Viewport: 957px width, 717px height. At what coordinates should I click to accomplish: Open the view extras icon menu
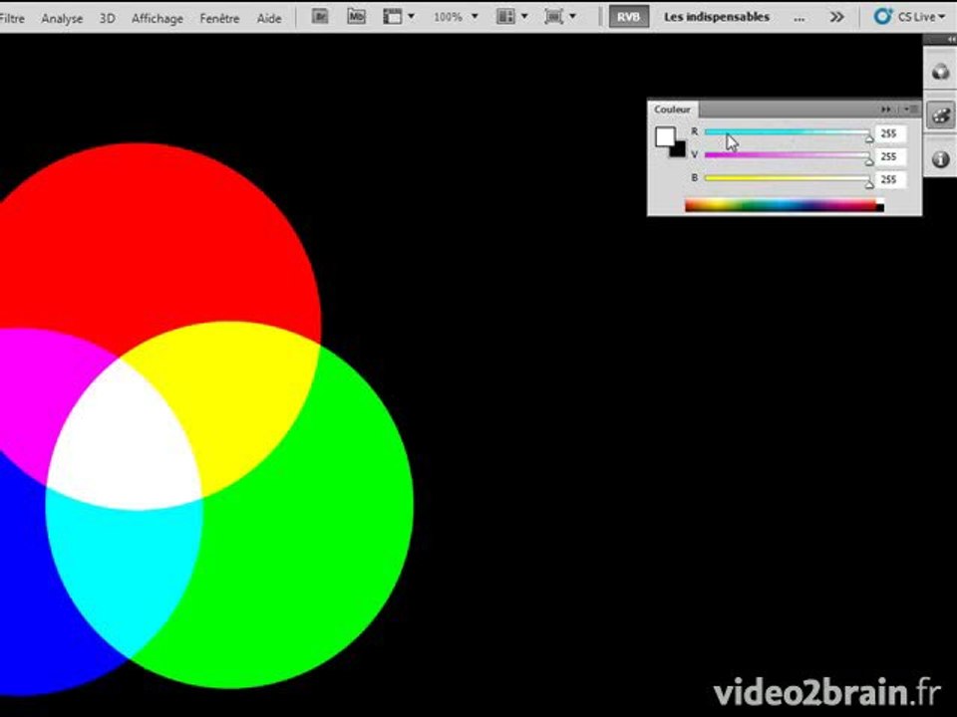(x=393, y=17)
